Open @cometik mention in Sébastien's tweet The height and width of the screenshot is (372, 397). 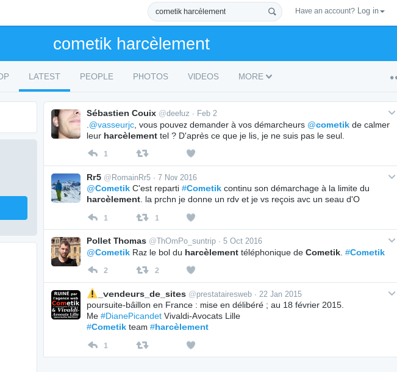click(328, 125)
